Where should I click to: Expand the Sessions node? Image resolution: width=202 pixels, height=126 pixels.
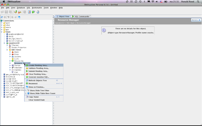tap(10, 56)
